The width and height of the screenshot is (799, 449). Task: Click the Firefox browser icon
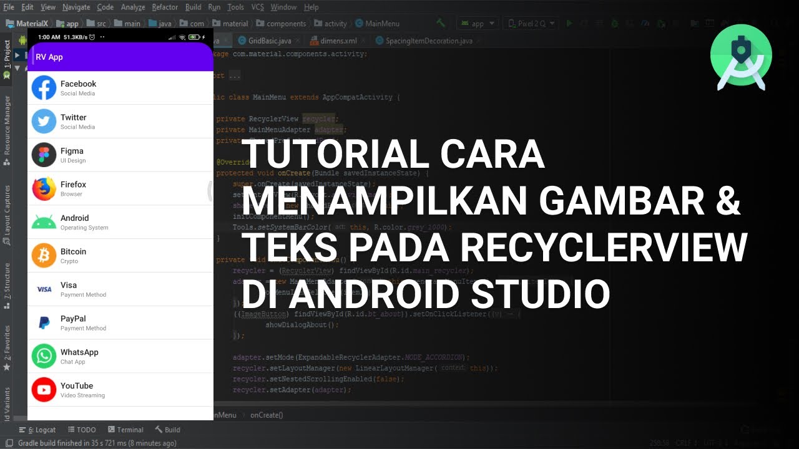pyautogui.click(x=44, y=189)
